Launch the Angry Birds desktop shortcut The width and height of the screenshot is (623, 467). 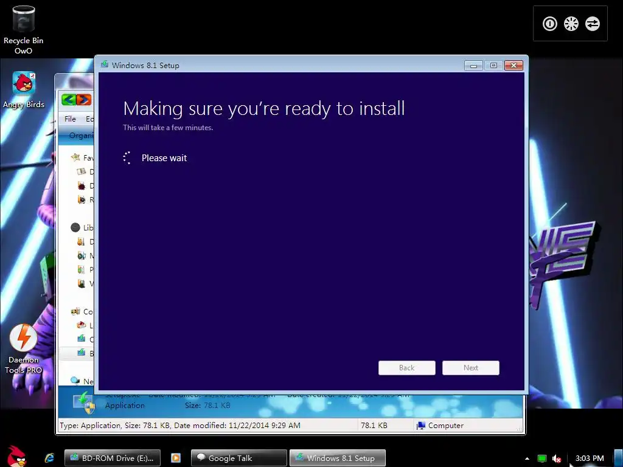pyautogui.click(x=24, y=90)
